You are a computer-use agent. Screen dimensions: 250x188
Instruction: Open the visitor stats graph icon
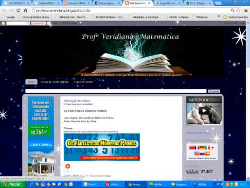pos(192,172)
